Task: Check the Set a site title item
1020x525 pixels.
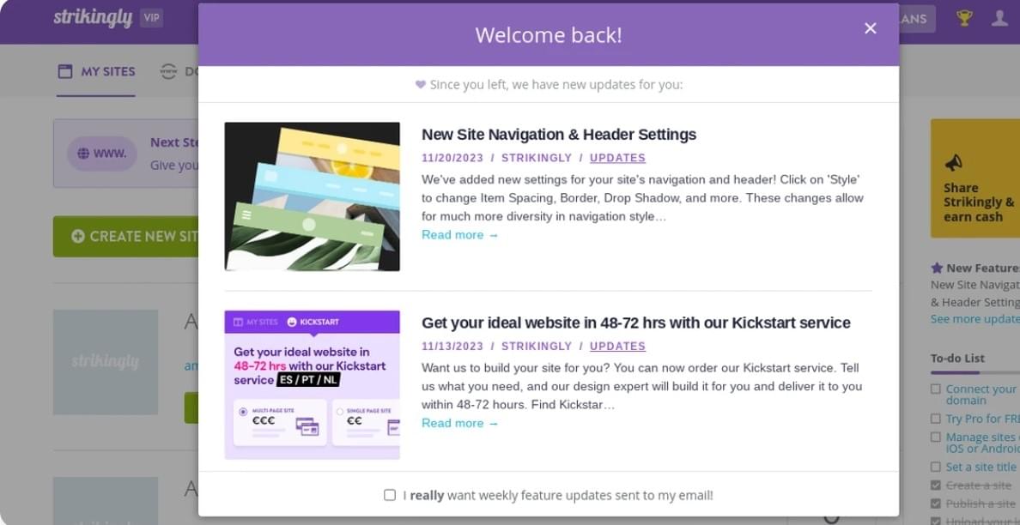Action: pos(936,467)
